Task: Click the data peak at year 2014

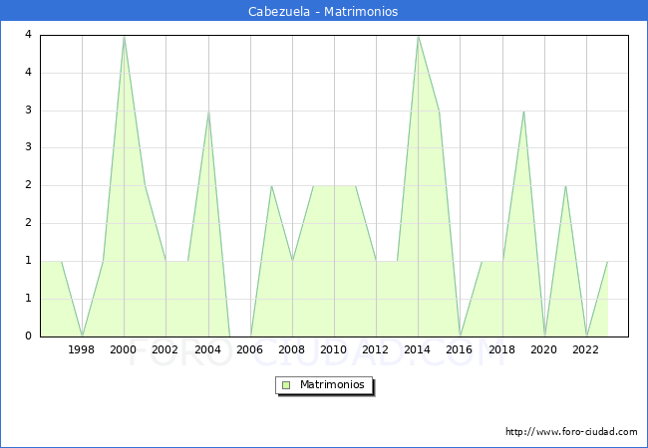Action: (x=418, y=36)
